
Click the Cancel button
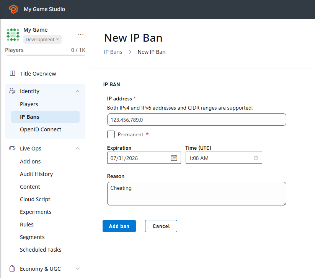click(161, 226)
